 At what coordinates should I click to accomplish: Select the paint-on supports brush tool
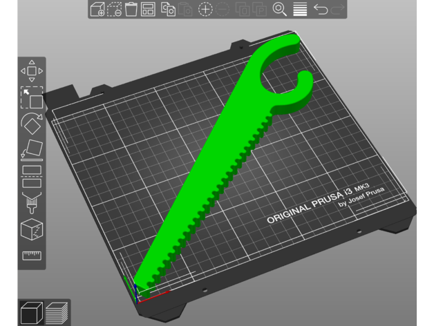pyautogui.click(x=32, y=202)
